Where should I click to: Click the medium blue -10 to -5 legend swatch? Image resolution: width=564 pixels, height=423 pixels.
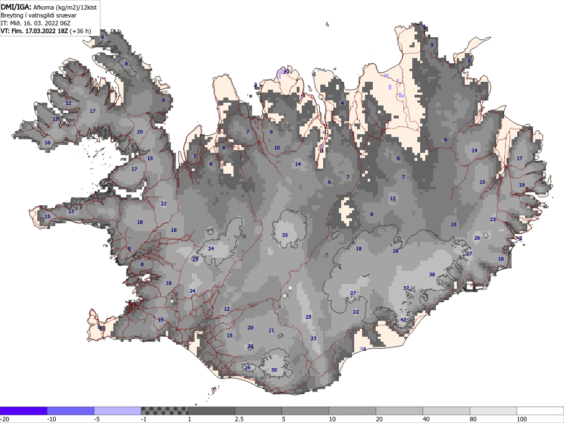[x=70, y=411]
